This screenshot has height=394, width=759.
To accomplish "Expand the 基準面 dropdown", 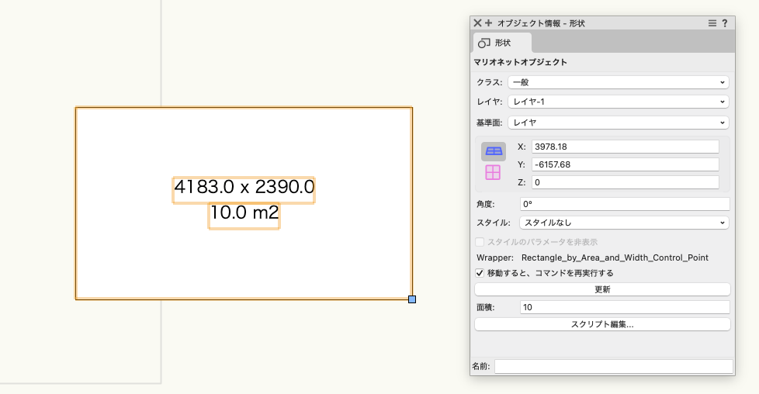I will 618,122.
